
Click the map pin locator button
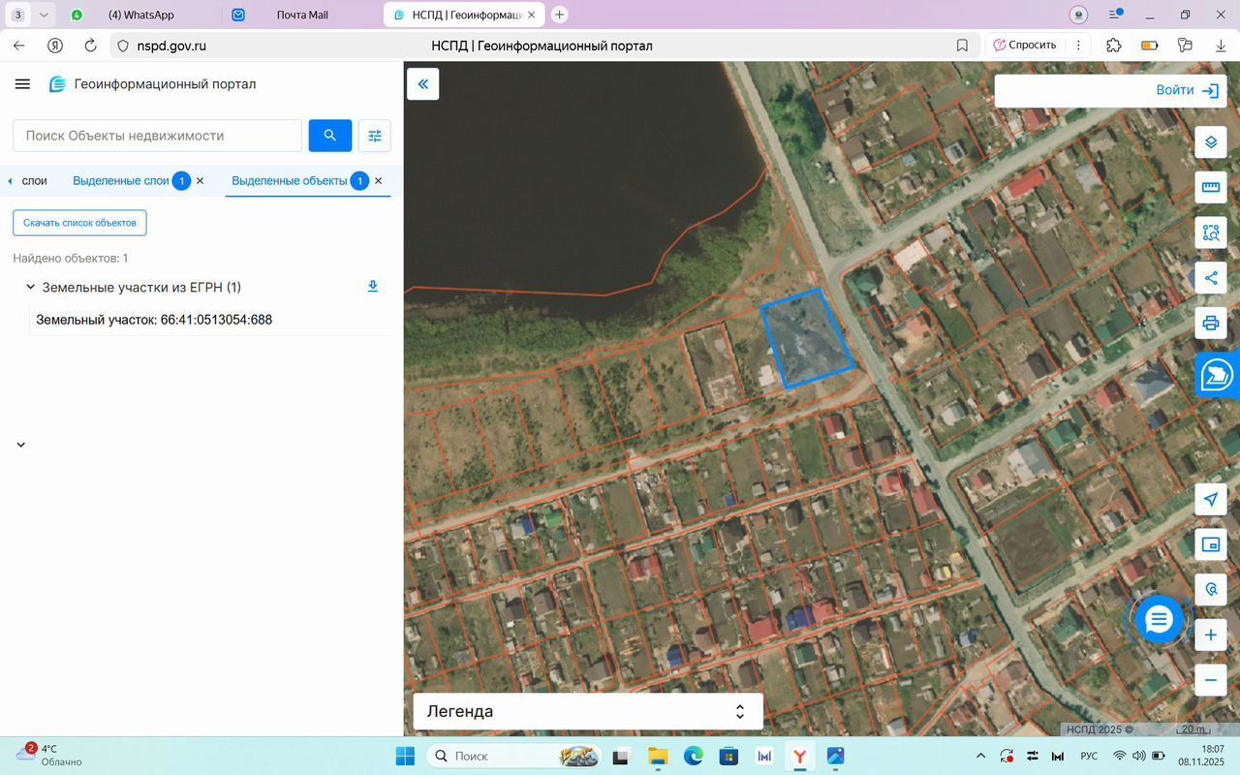coord(1211,589)
